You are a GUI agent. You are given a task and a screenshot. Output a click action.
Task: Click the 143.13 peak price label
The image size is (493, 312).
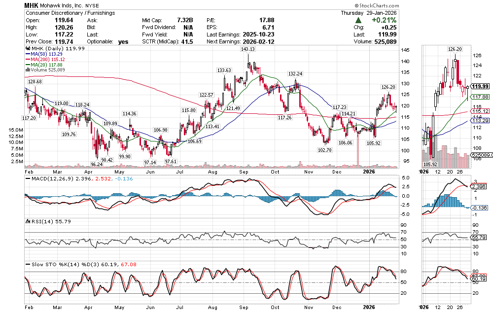(x=248, y=49)
